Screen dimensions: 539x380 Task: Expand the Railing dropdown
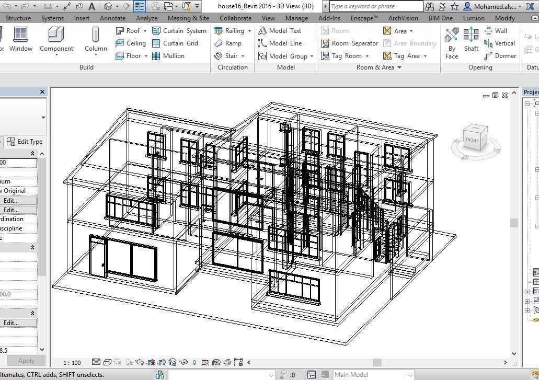point(249,31)
